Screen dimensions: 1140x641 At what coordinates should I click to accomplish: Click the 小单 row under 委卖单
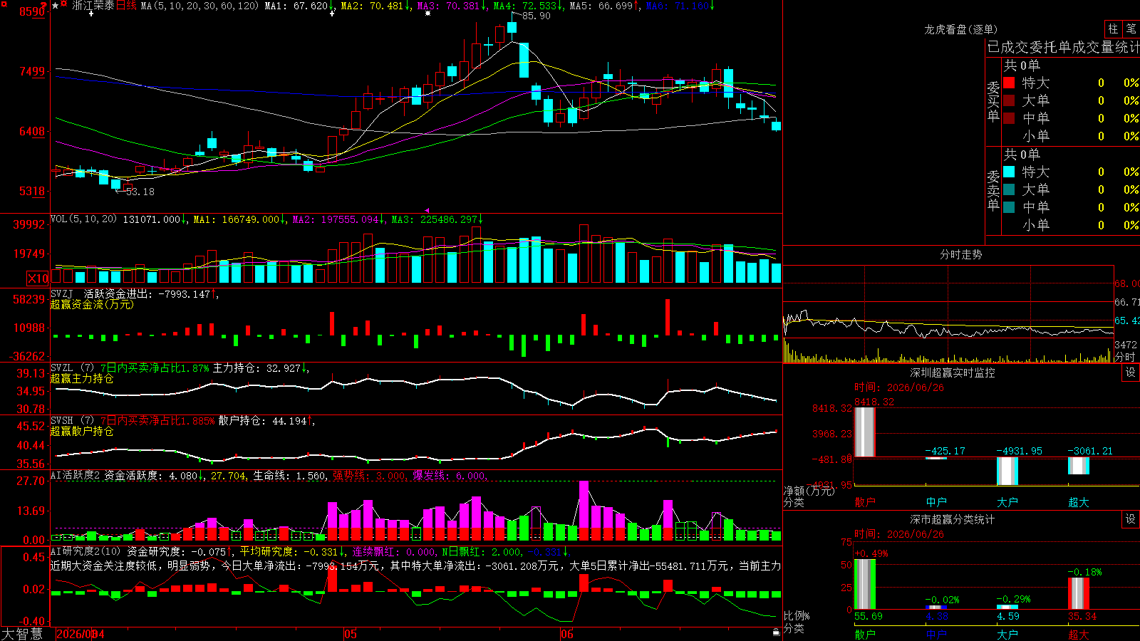(1071, 225)
